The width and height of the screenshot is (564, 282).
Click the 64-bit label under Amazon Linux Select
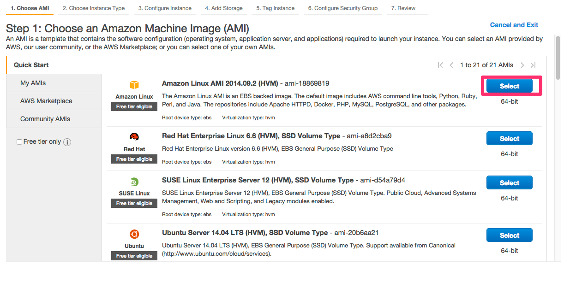[510, 101]
